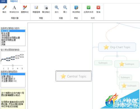Apply changes with 应用并关闭 button

(x=88, y=9)
